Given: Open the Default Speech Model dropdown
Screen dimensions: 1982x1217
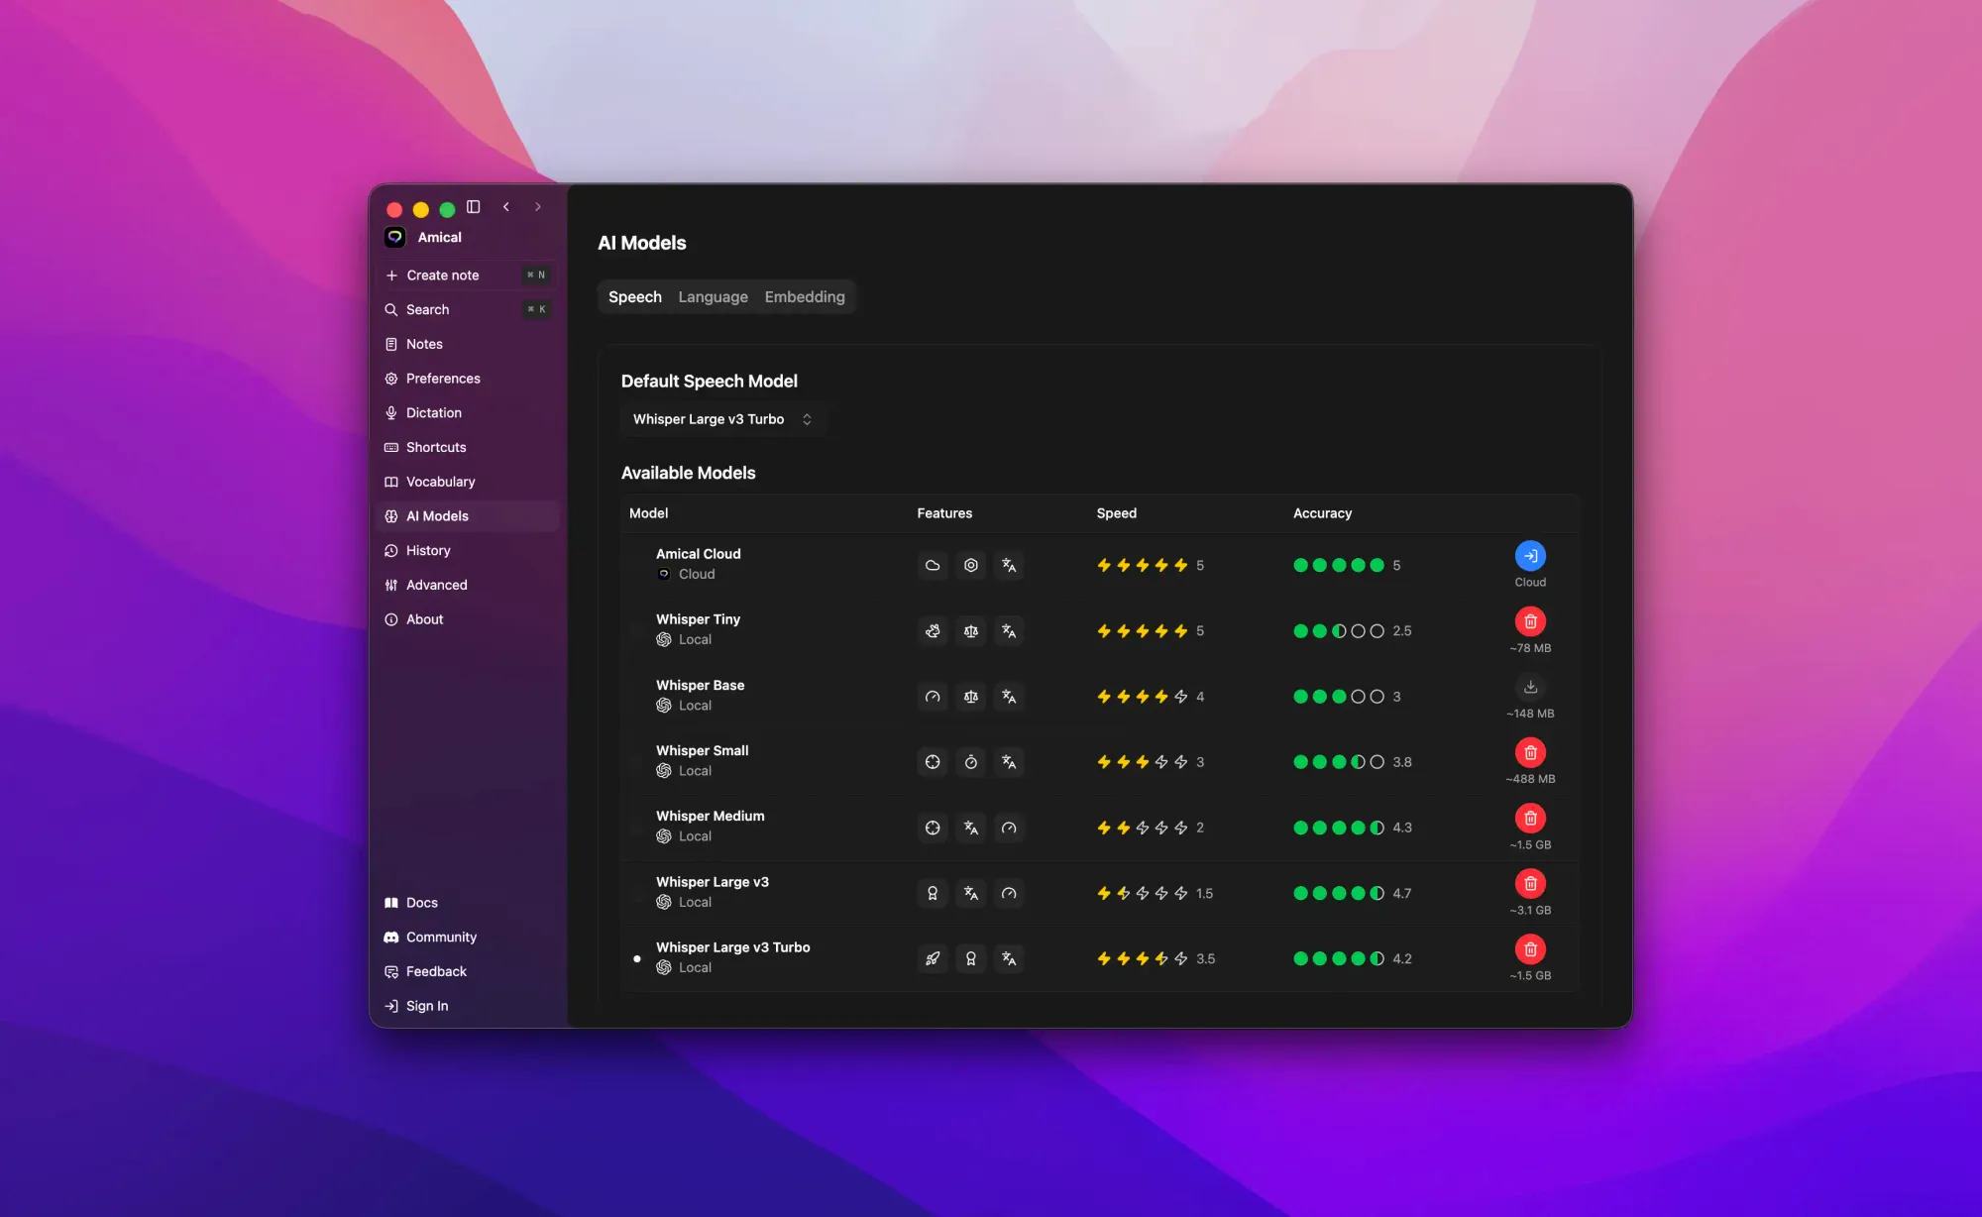Looking at the screenshot, I should (723, 419).
